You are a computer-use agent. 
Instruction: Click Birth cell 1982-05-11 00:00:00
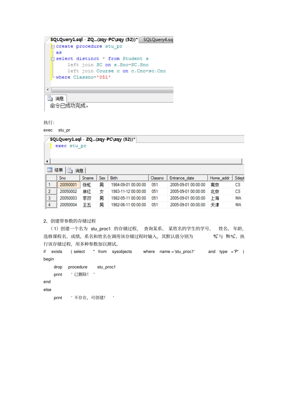tap(129, 198)
